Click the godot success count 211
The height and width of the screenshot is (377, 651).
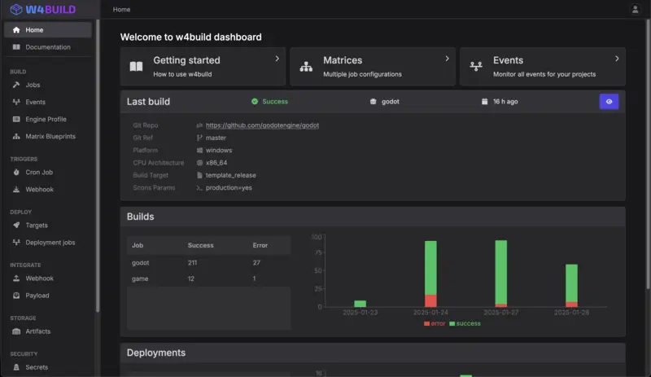(x=192, y=263)
